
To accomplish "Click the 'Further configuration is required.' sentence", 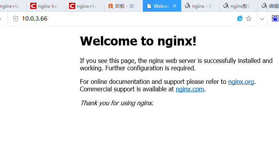I will point(150,68).
